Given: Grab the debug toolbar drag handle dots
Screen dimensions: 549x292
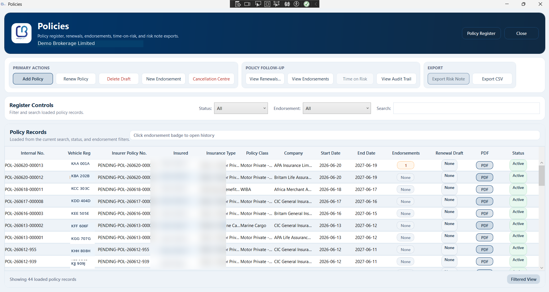Looking at the screenshot, I should click(232, 4).
